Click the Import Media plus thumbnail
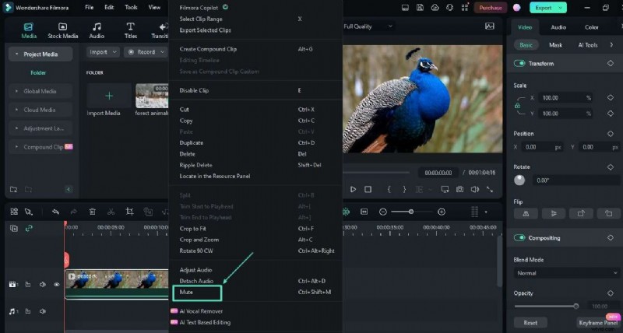The image size is (623, 333). coord(109,96)
